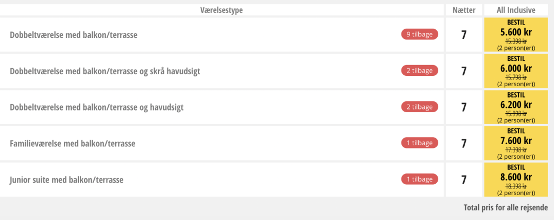Screen dimensions: 554x220
Task: Select Familieværelse med balkon/terrasse room name
Action: click(x=72, y=144)
